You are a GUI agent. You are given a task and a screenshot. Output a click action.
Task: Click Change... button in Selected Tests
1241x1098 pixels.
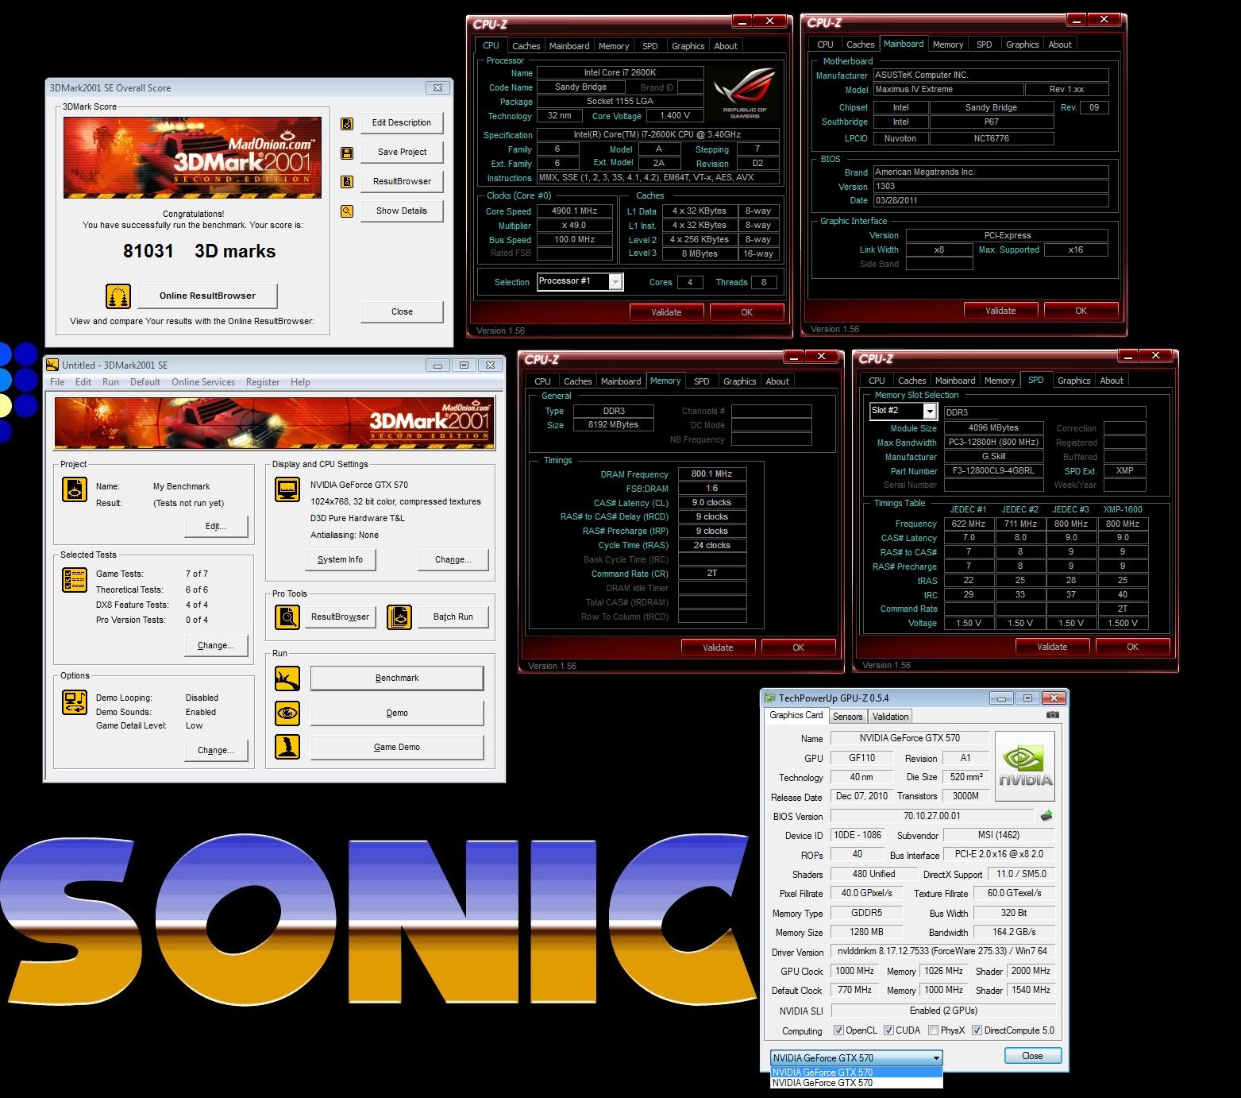tap(216, 646)
